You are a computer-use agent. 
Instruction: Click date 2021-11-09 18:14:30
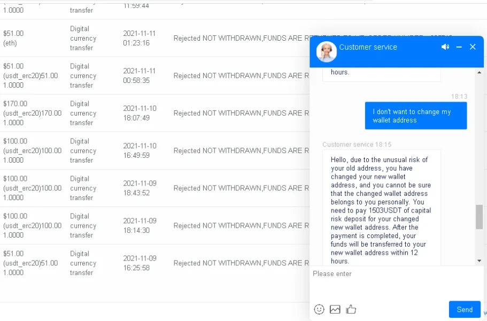click(140, 226)
